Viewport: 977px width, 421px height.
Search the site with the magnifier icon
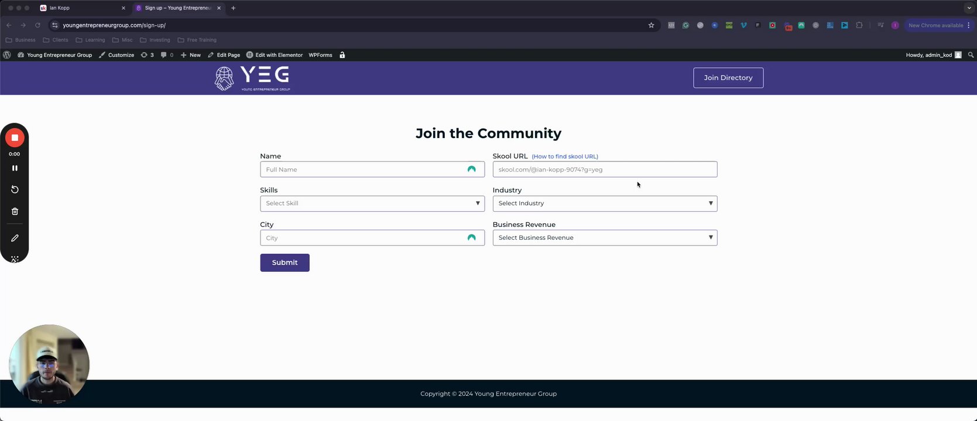971,55
